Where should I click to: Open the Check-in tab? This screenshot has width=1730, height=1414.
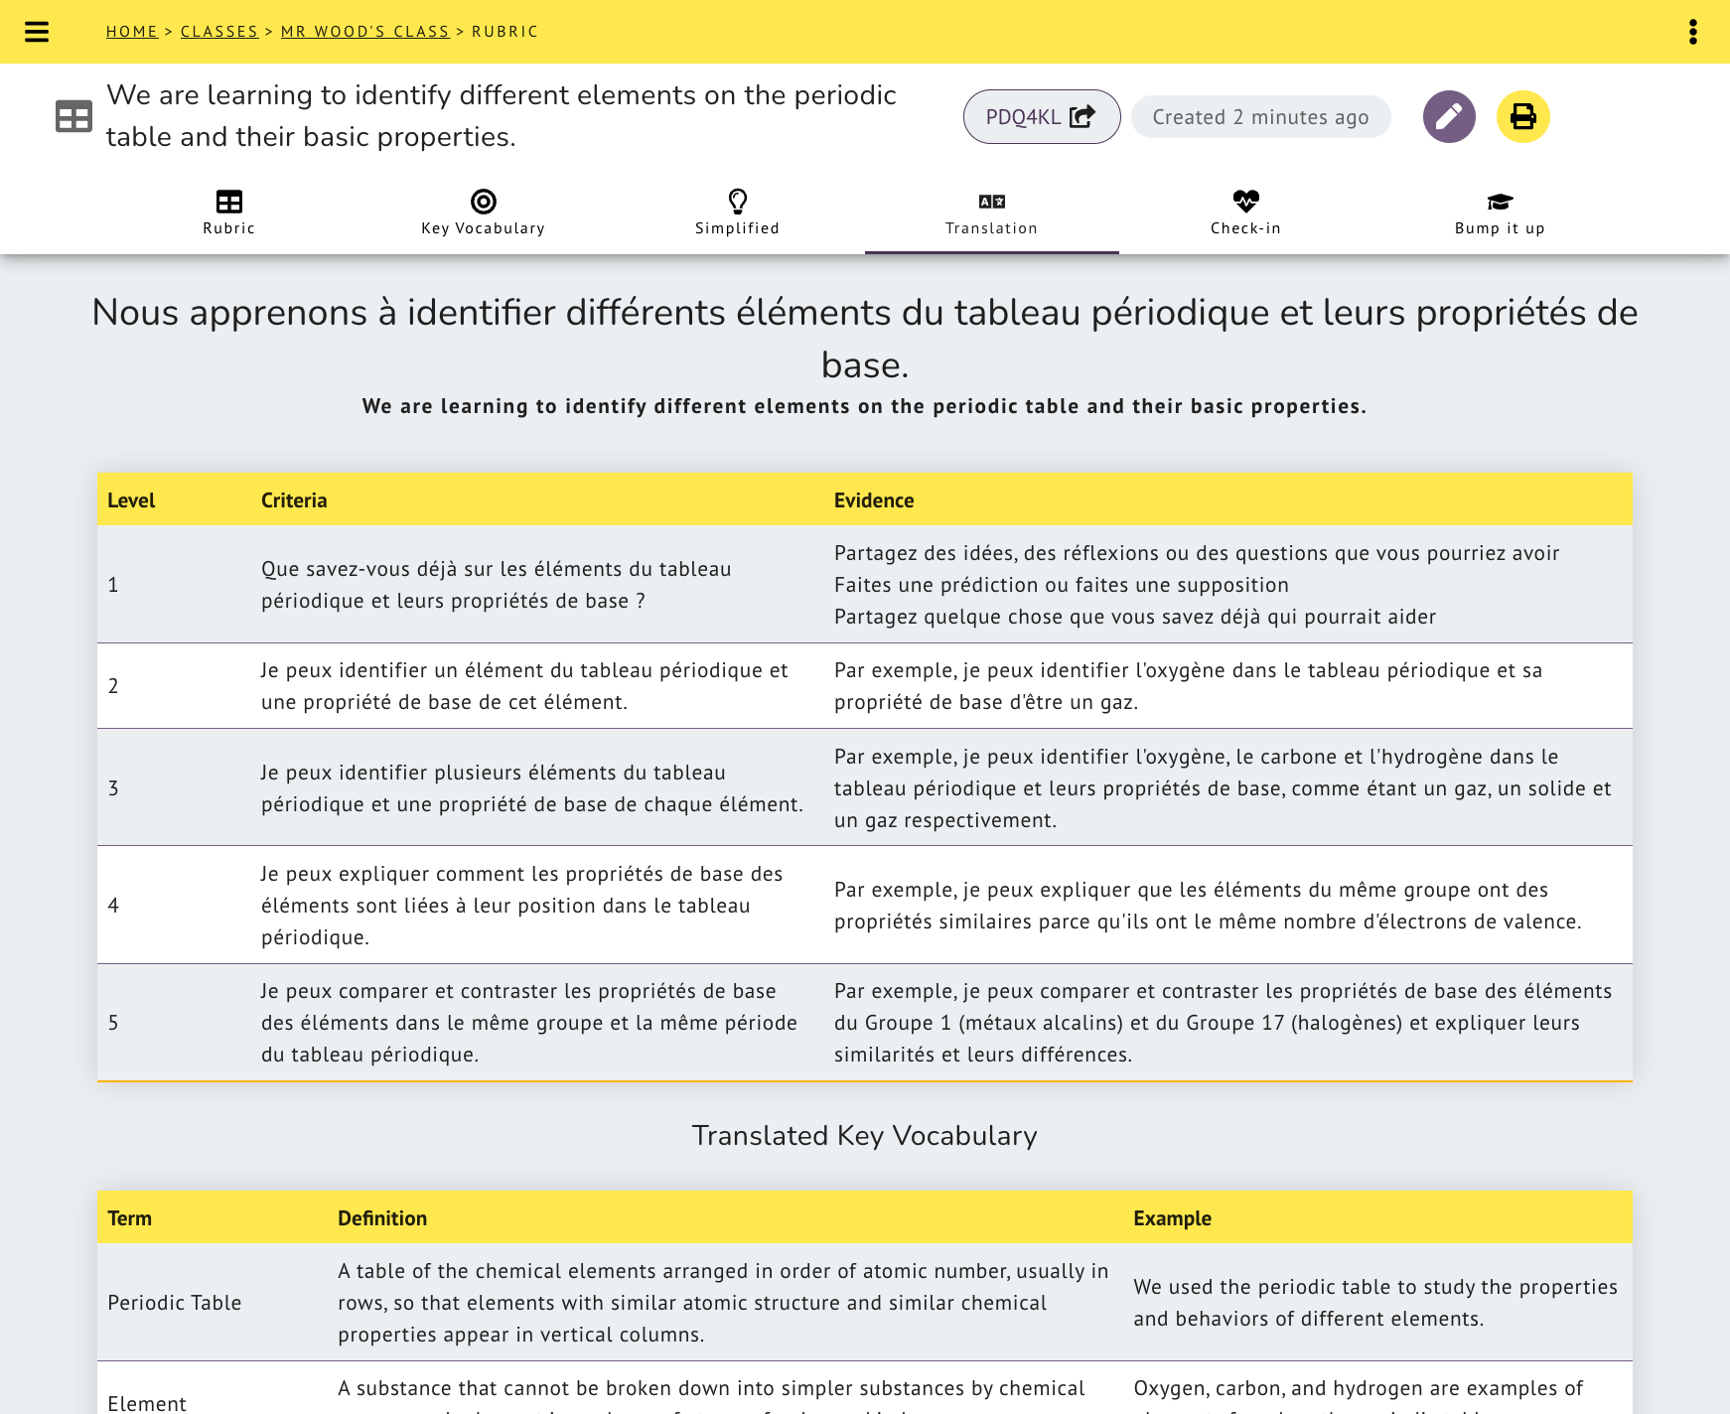(x=1246, y=213)
